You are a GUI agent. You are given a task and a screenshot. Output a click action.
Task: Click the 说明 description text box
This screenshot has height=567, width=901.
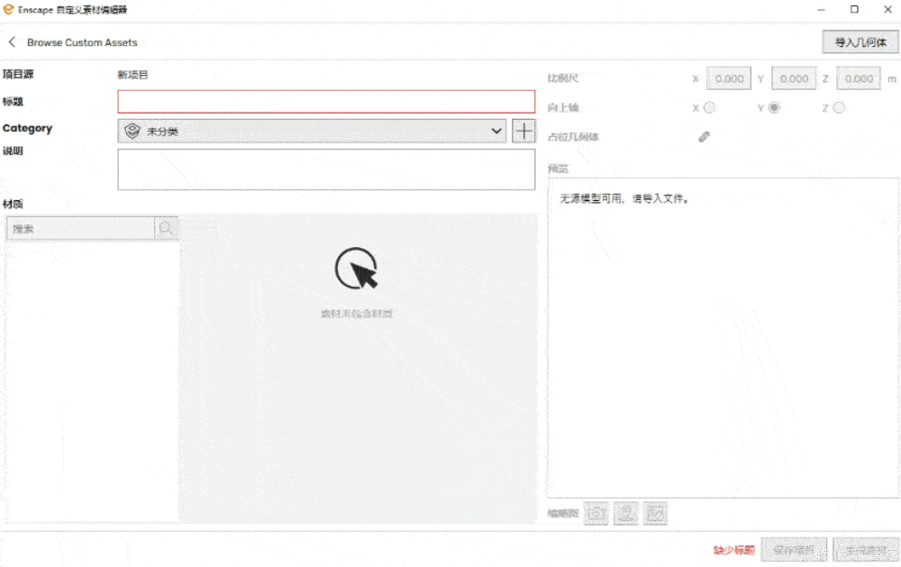(x=326, y=169)
